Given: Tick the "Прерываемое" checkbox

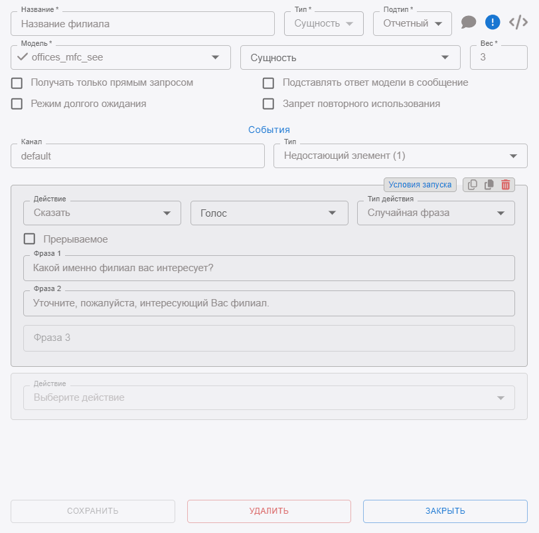Looking at the screenshot, I should pyautogui.click(x=29, y=239).
